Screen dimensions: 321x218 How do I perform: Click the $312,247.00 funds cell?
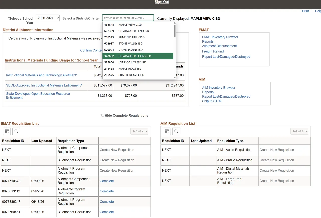coord(162,85)
